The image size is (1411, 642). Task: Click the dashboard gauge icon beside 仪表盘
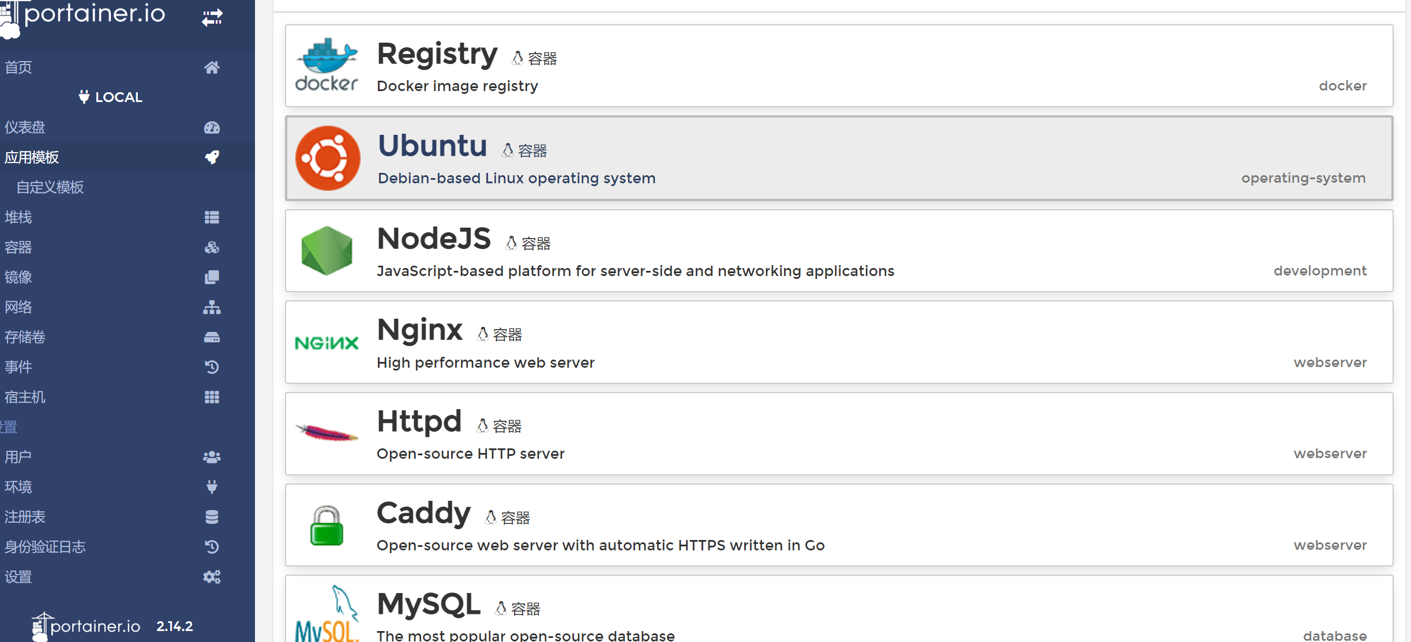click(x=212, y=127)
